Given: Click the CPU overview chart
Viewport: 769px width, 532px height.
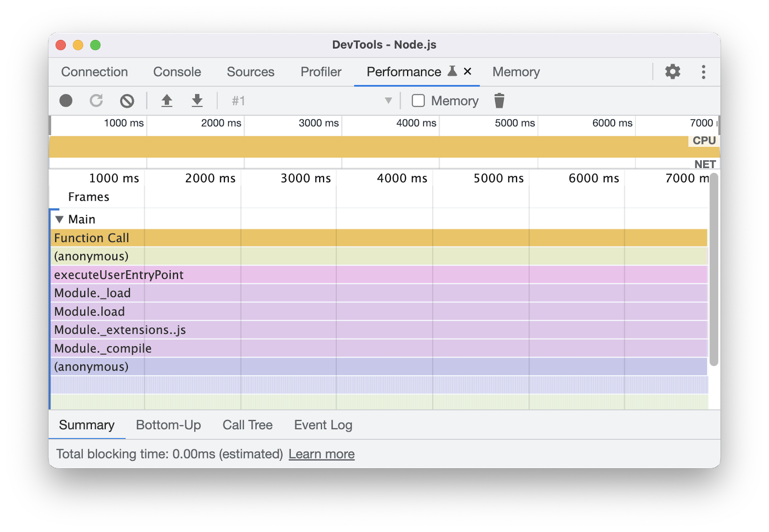Looking at the screenshot, I should (x=365, y=147).
